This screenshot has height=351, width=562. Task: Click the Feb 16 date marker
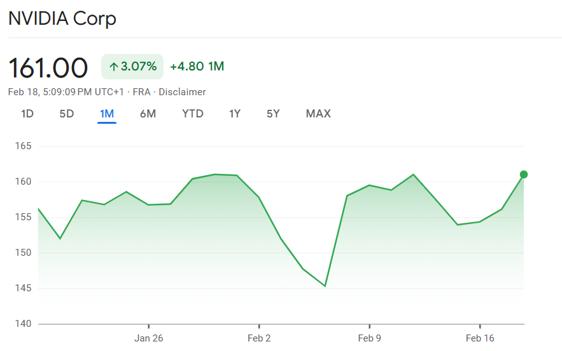point(481,338)
